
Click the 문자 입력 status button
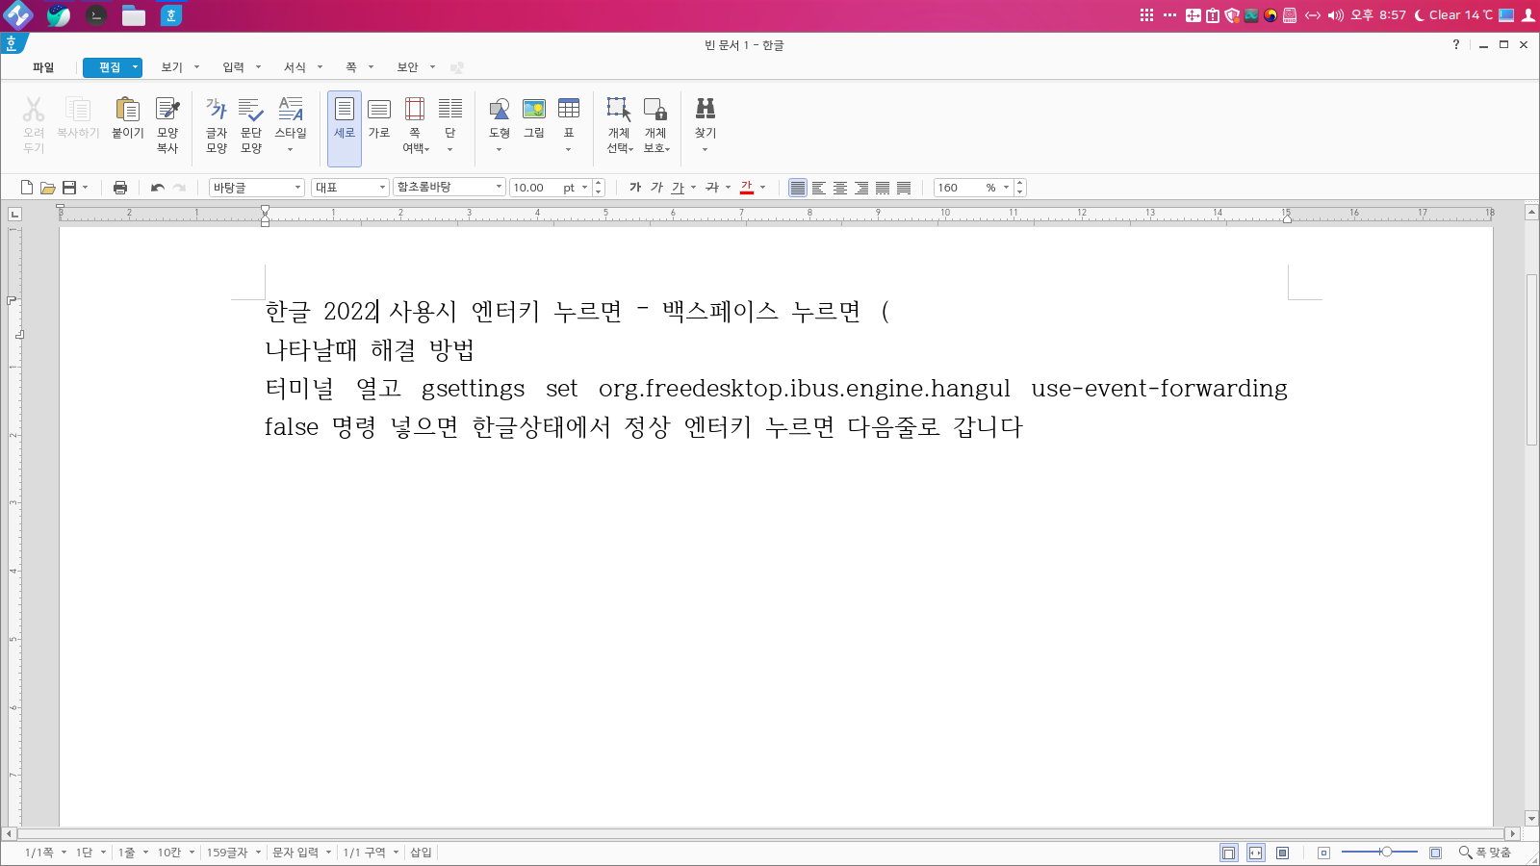tap(295, 853)
